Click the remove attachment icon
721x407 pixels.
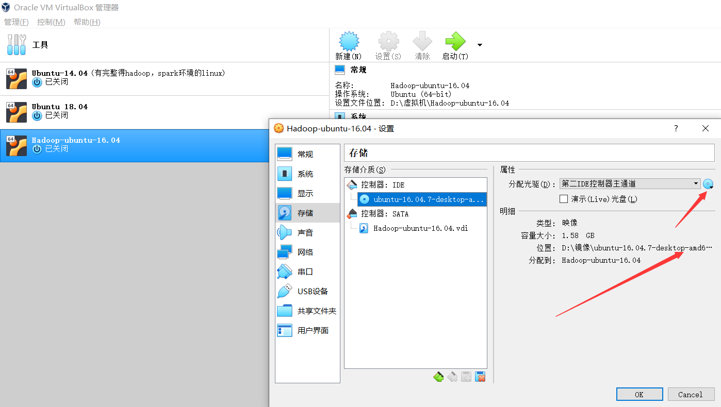click(x=480, y=377)
